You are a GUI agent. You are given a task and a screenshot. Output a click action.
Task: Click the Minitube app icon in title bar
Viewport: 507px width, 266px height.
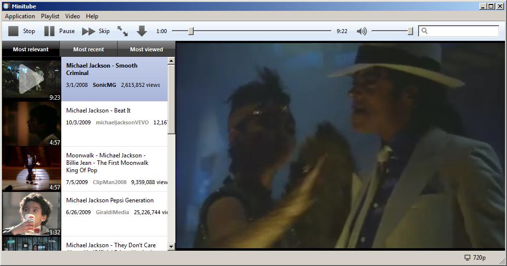[6, 6]
